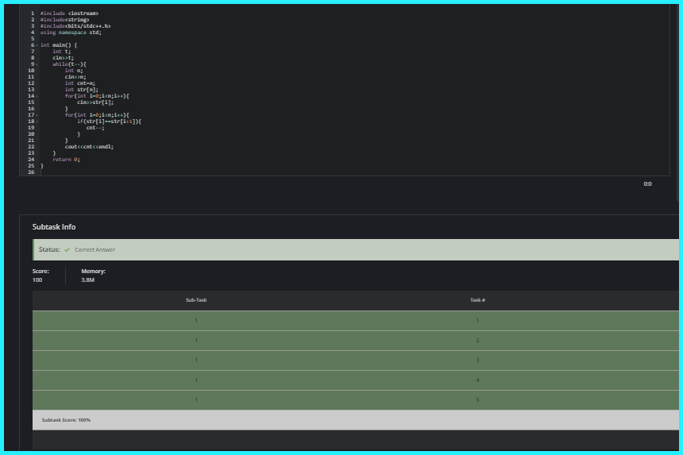
Task: Click Sub-Task cell in the Task 5 row
Action: (196, 400)
